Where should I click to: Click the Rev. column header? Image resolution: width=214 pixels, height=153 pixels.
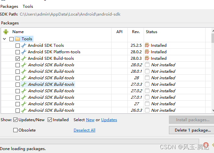tap(136, 32)
